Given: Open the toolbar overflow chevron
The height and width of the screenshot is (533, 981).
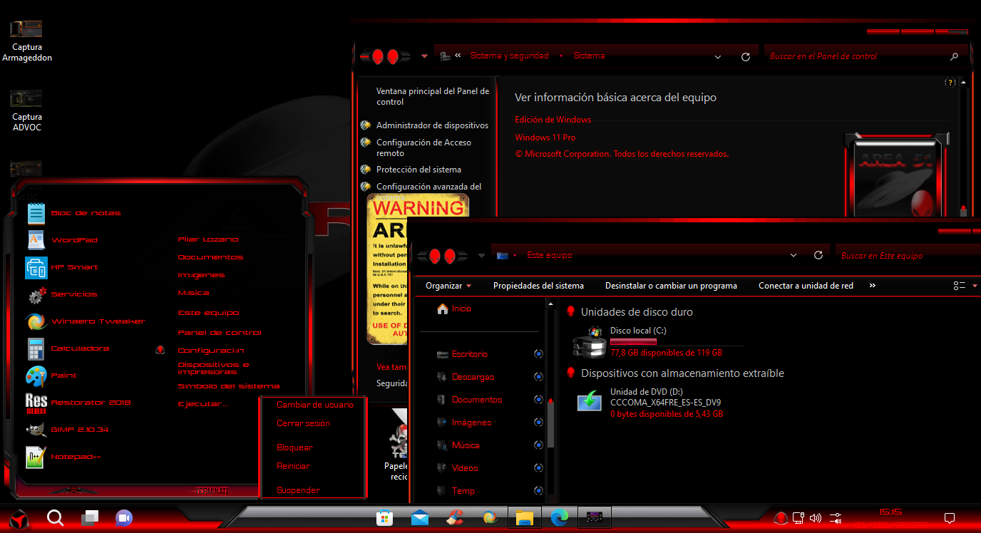Looking at the screenshot, I should 872,285.
